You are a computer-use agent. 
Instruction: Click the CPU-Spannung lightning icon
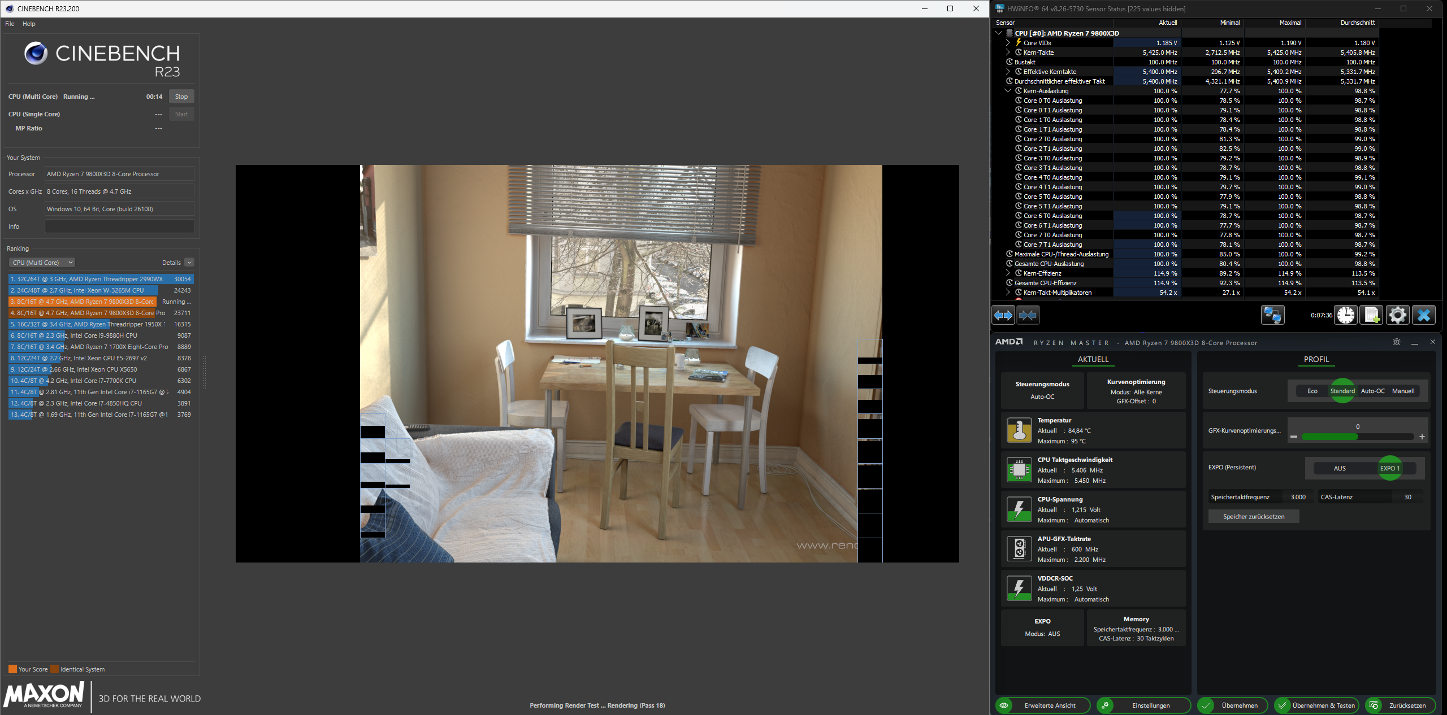point(1019,509)
